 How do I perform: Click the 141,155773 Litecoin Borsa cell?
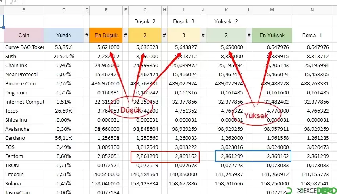click(x=312, y=175)
